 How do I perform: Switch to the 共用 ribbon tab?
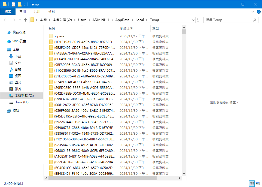[37, 11]
